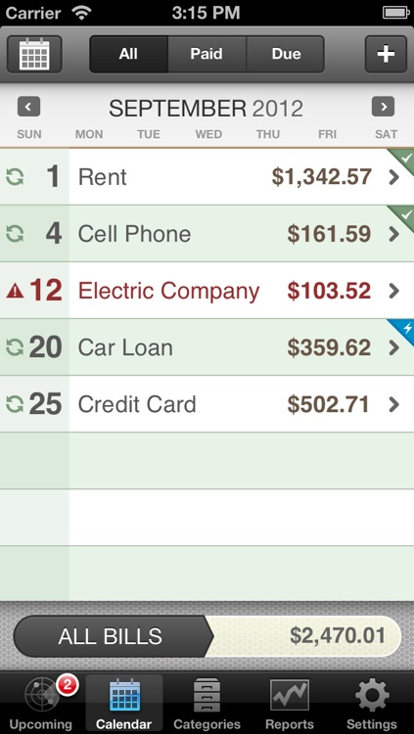The image size is (414, 734).
Task: Filter list to Due bills
Action: click(286, 54)
